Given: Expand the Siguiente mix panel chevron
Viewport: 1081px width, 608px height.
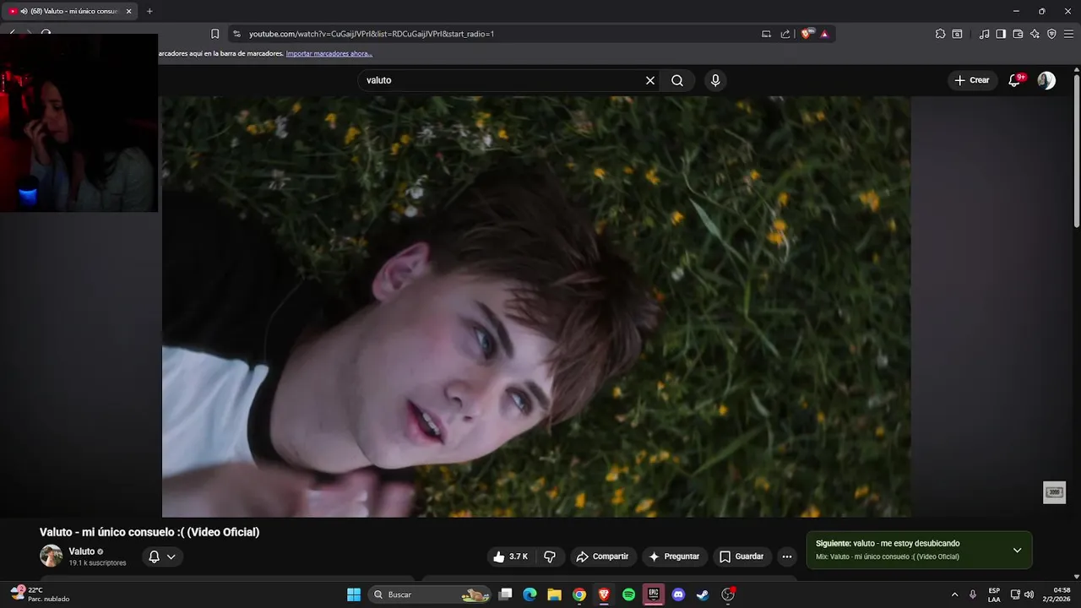Looking at the screenshot, I should 1017,550.
